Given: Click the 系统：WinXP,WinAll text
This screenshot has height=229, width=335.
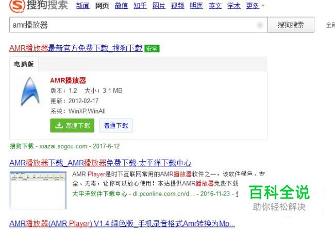Looking at the screenshot, I should click(x=78, y=111).
